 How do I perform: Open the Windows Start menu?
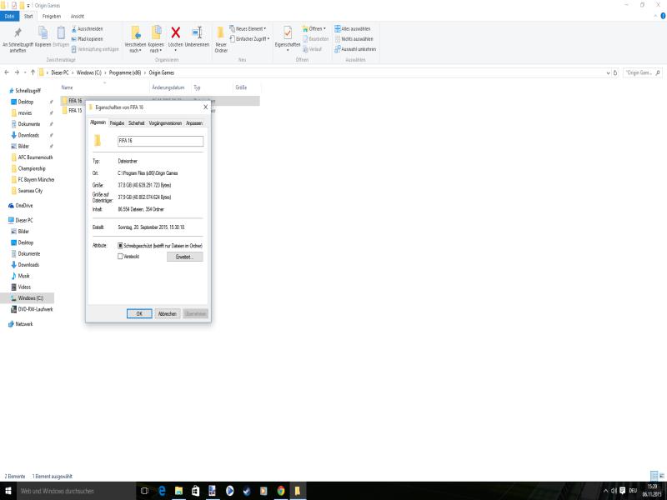click(8, 491)
